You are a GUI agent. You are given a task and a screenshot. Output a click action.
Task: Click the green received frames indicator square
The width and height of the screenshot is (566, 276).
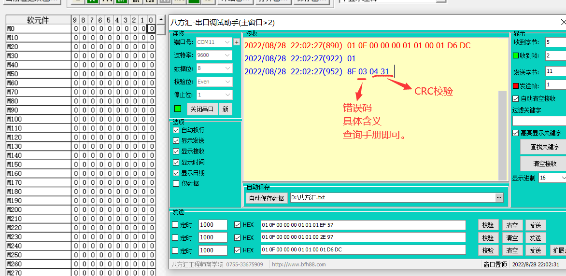[515, 55]
